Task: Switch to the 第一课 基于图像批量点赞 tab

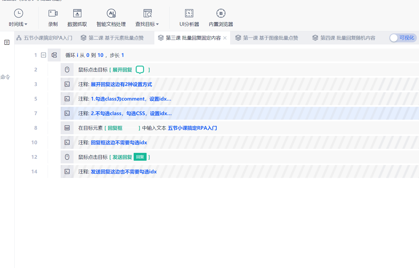Action: pyautogui.click(x=266, y=38)
